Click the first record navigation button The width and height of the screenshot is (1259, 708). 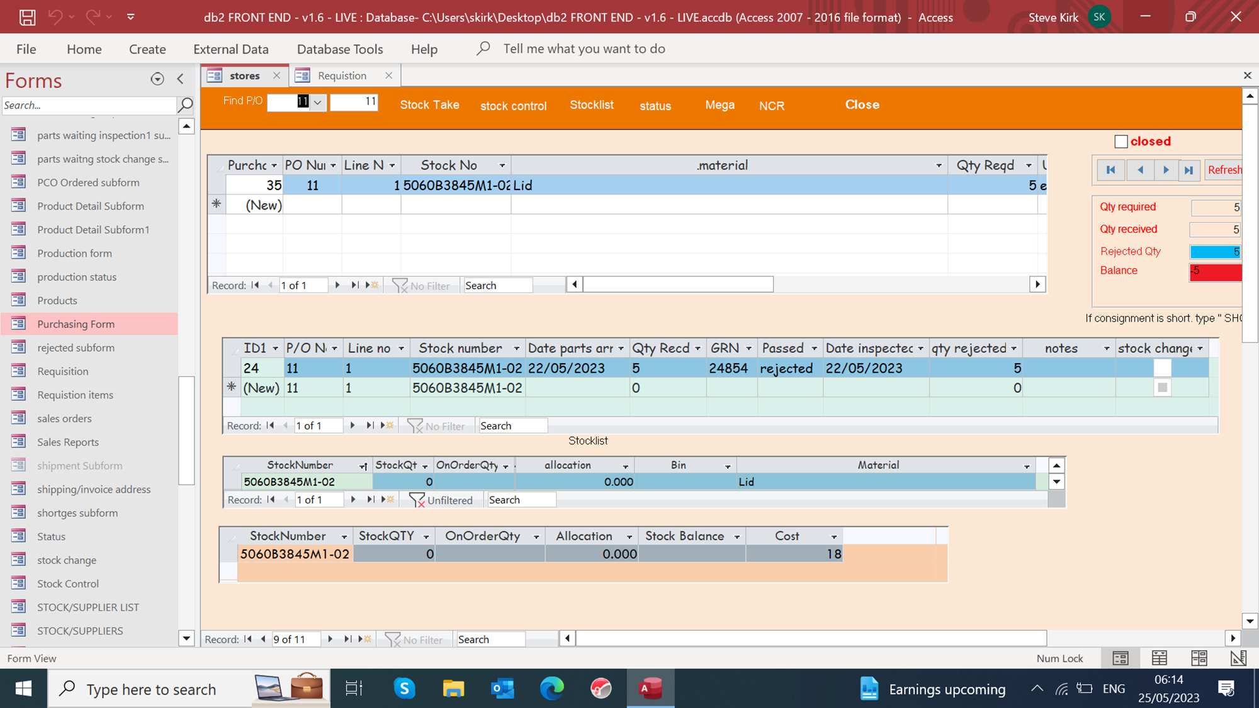click(1110, 170)
